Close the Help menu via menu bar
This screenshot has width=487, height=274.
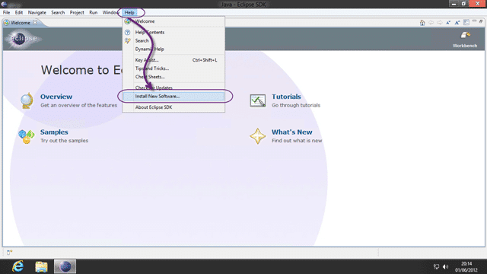pyautogui.click(x=129, y=12)
